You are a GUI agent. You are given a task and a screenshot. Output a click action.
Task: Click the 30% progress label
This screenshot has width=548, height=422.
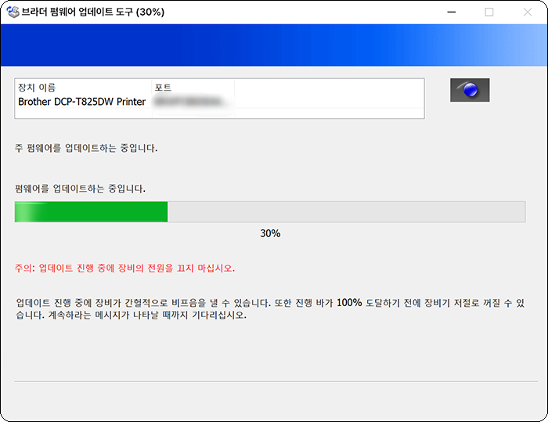click(270, 233)
